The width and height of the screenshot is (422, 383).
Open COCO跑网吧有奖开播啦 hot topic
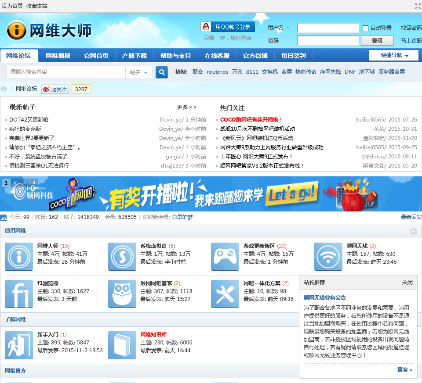251,120
